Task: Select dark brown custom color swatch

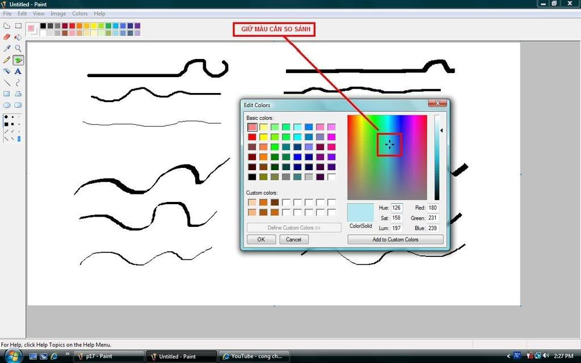Action: [275, 202]
